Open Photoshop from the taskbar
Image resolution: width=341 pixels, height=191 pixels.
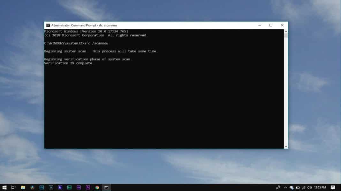coord(42,187)
